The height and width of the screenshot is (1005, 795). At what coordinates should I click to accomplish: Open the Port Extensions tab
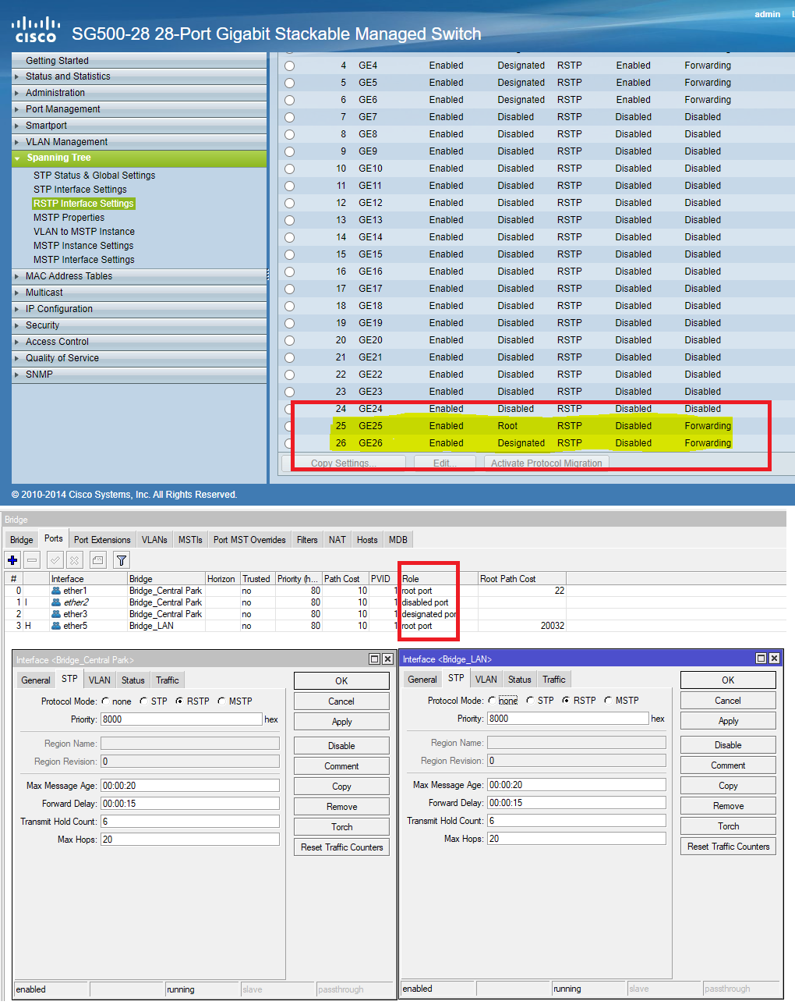pyautogui.click(x=102, y=540)
